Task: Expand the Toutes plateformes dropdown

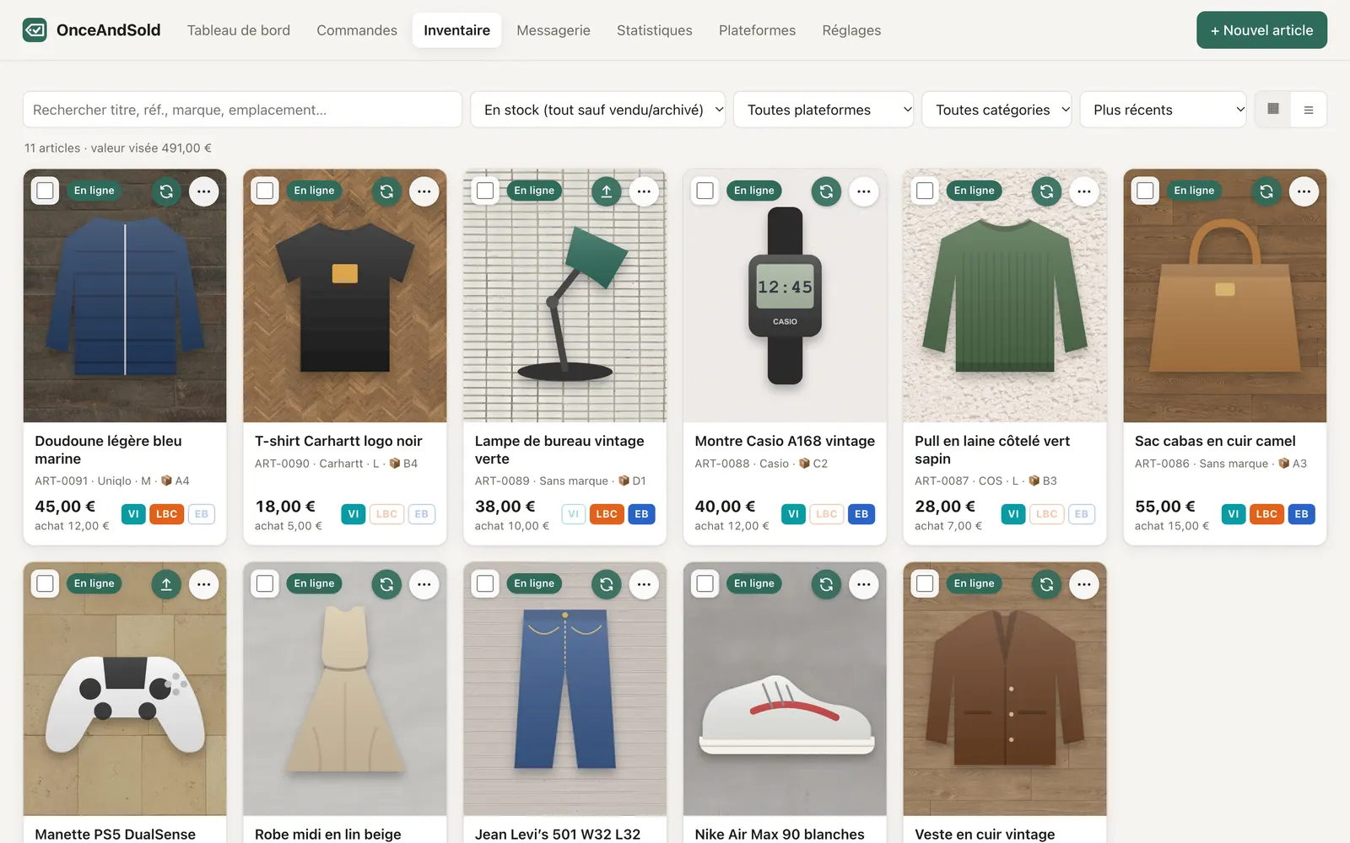Action: coord(823,110)
